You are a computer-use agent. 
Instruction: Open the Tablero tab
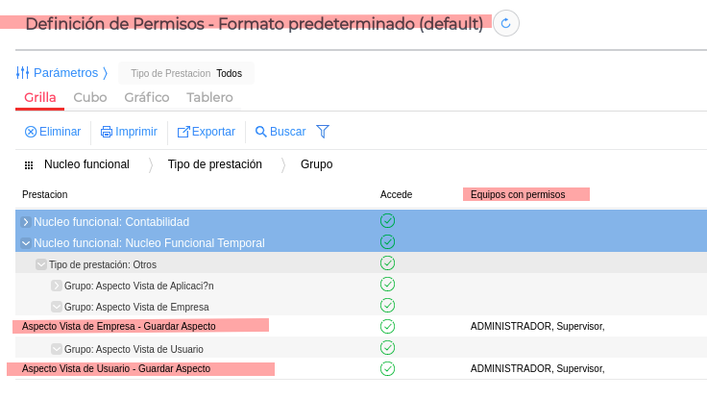point(209,97)
